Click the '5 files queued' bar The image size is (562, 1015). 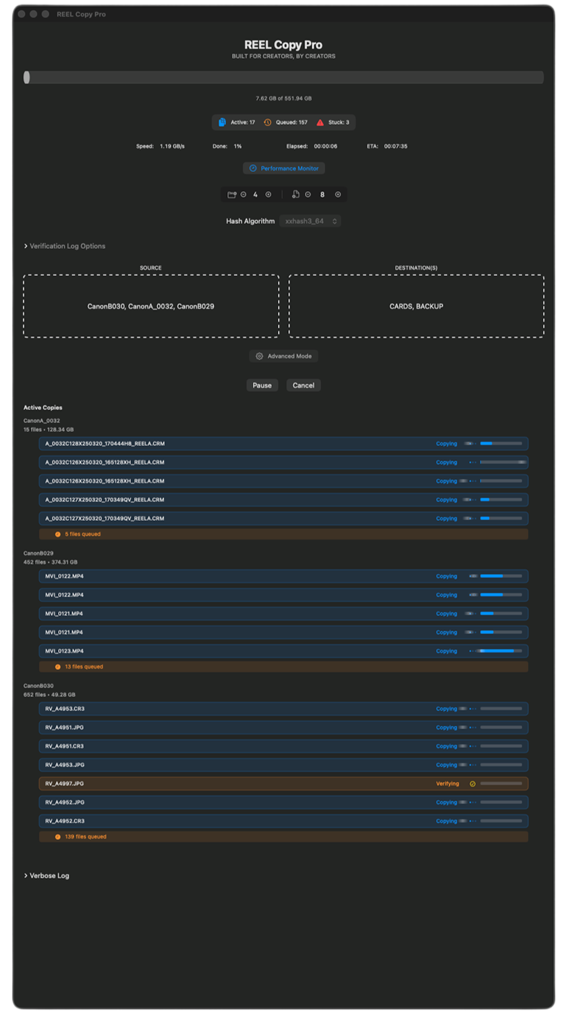(283, 534)
